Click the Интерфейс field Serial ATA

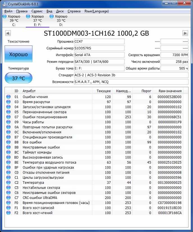[99, 55]
